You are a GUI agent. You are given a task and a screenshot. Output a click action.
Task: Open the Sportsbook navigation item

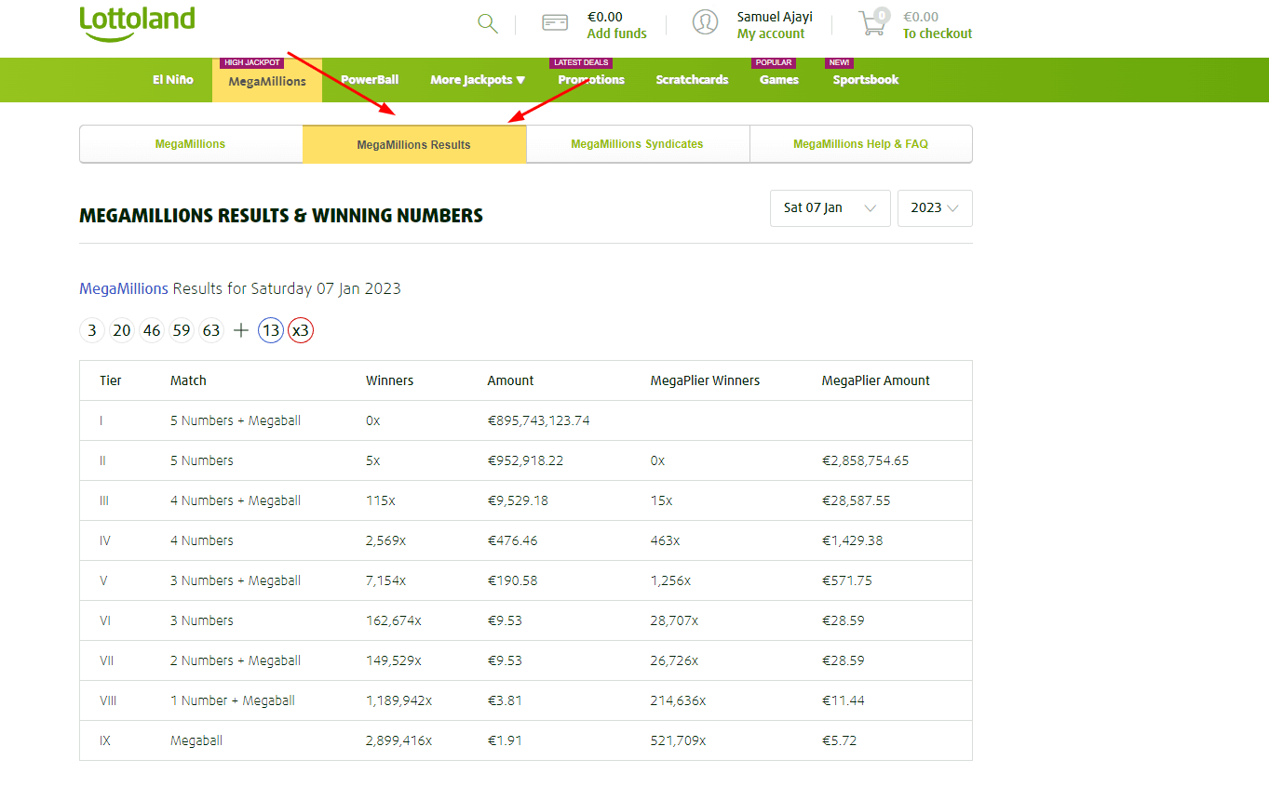[866, 80]
